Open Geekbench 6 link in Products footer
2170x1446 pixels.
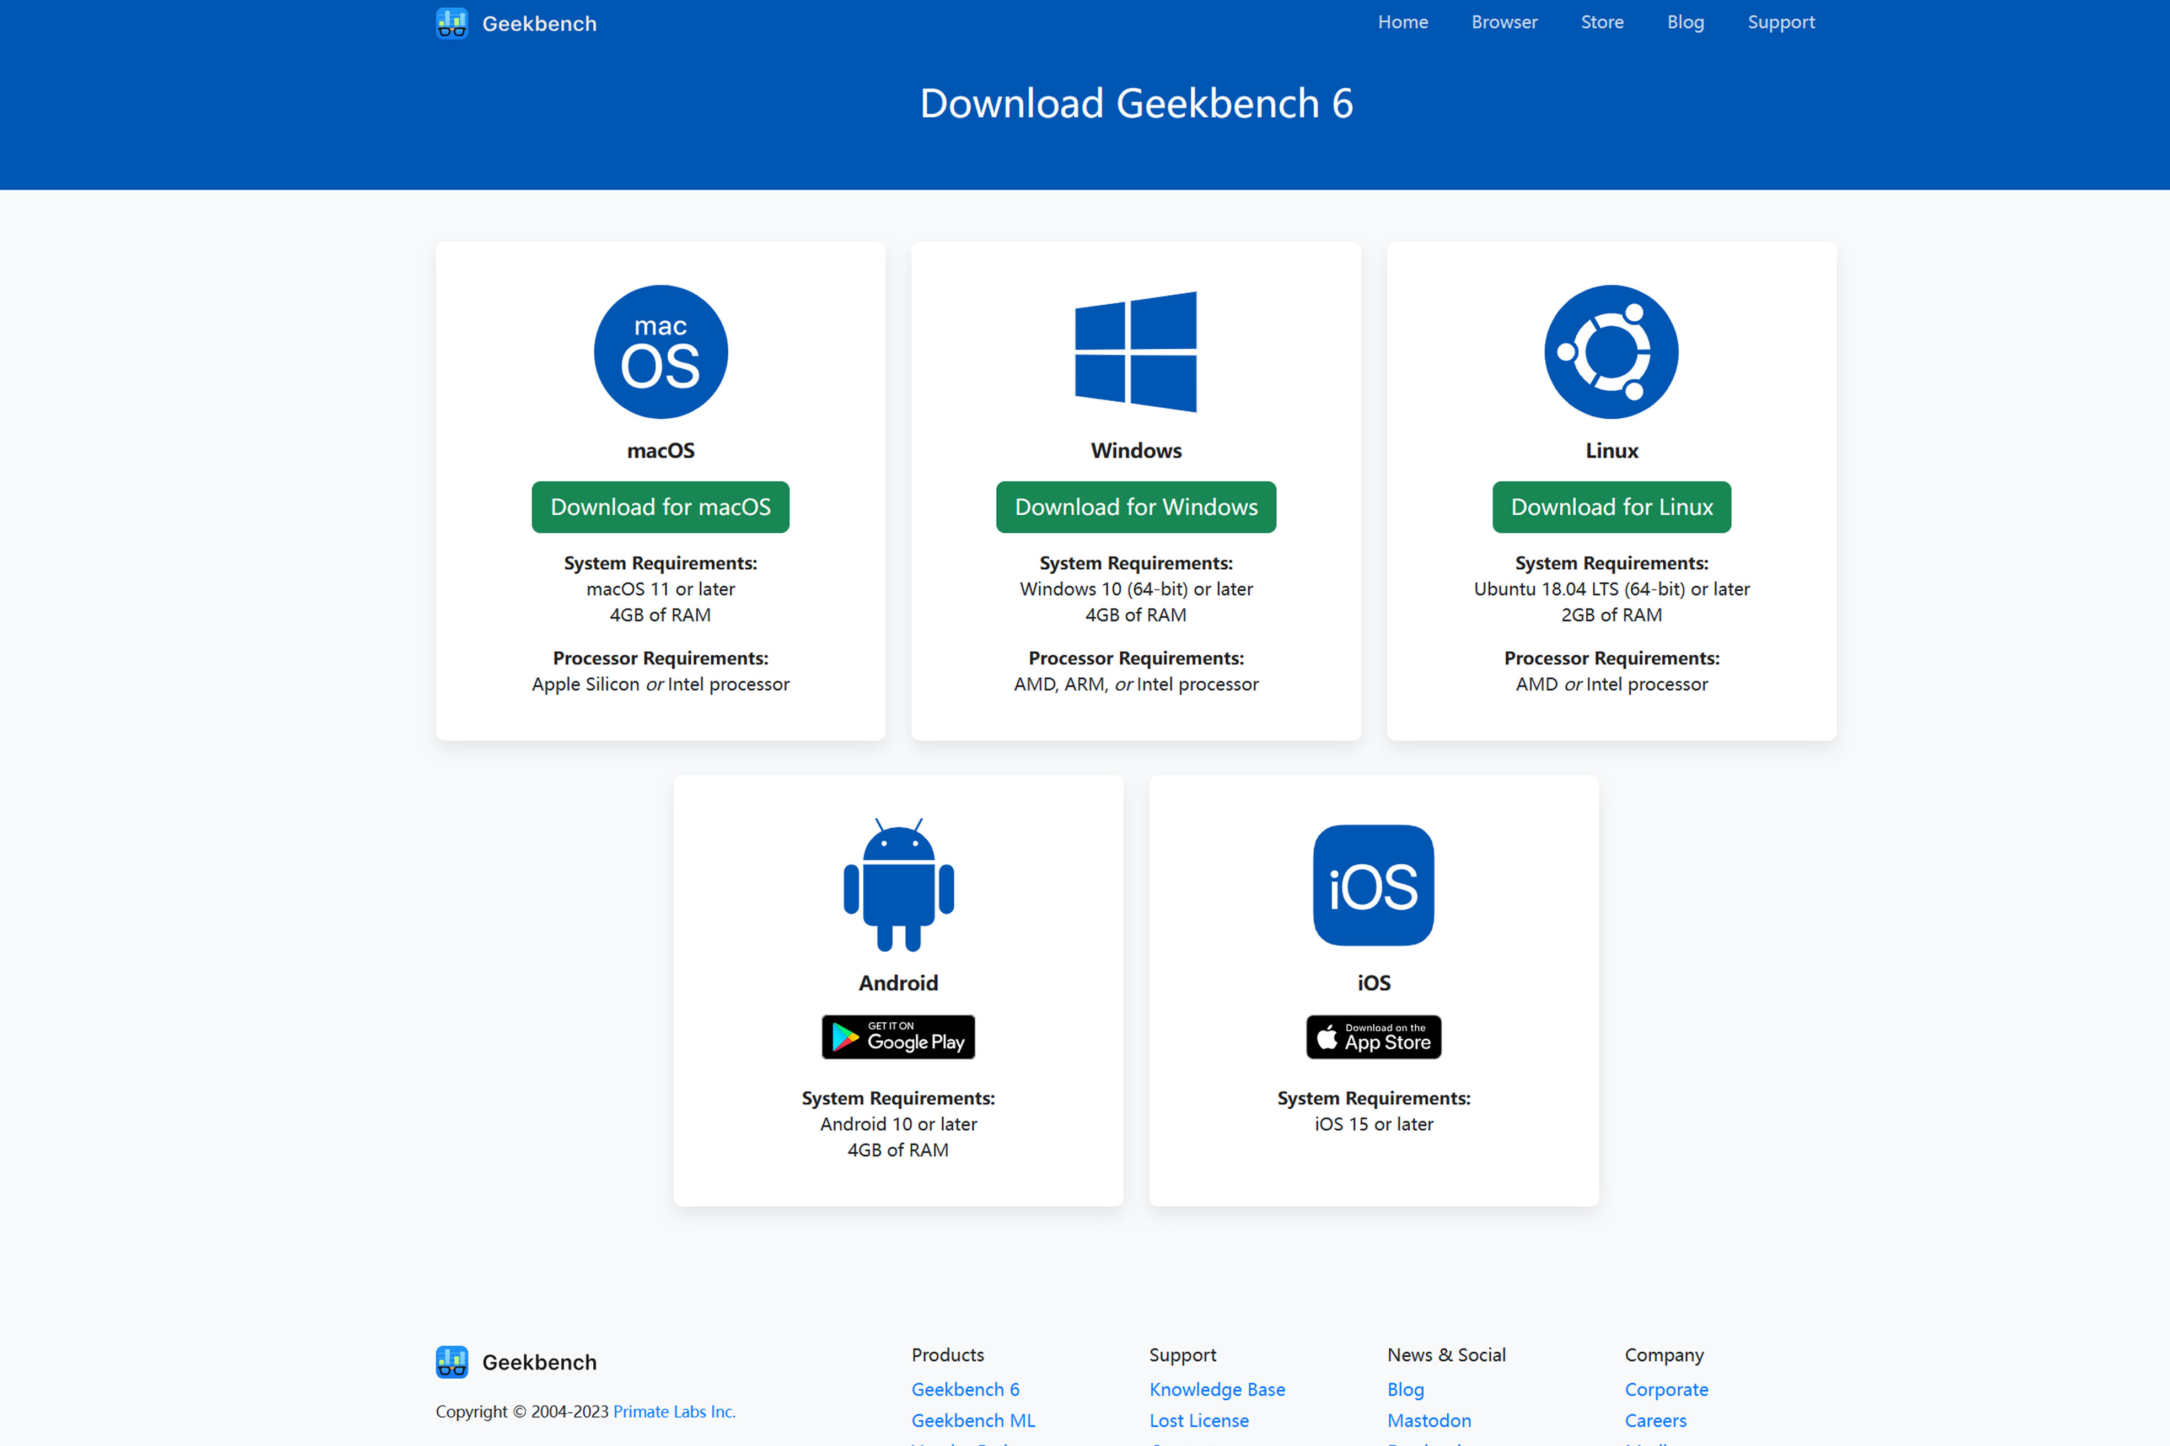pos(966,1390)
